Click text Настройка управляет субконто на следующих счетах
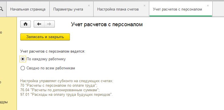 pyautogui.click(x=67, y=81)
